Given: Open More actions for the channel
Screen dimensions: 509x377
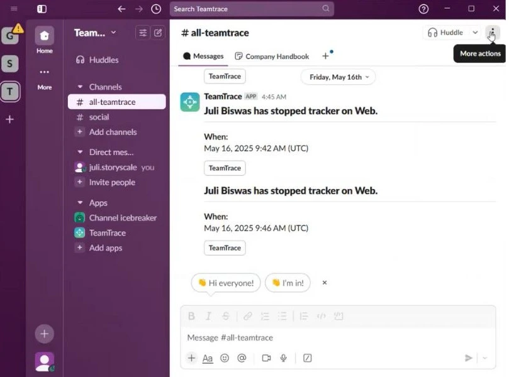Looking at the screenshot, I should pos(493,33).
